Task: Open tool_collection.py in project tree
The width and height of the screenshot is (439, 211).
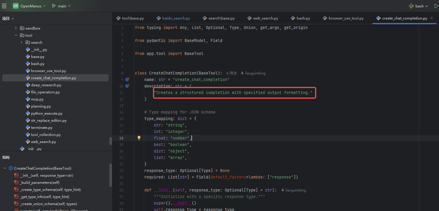Action: coord(46,135)
